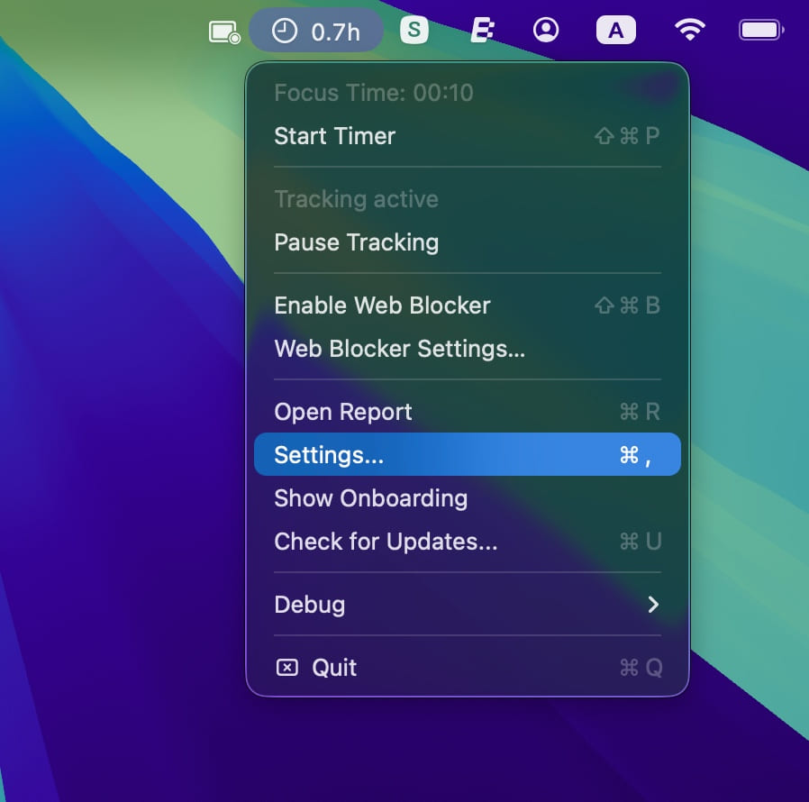
Task: Pause activity tracking
Action: coord(356,242)
